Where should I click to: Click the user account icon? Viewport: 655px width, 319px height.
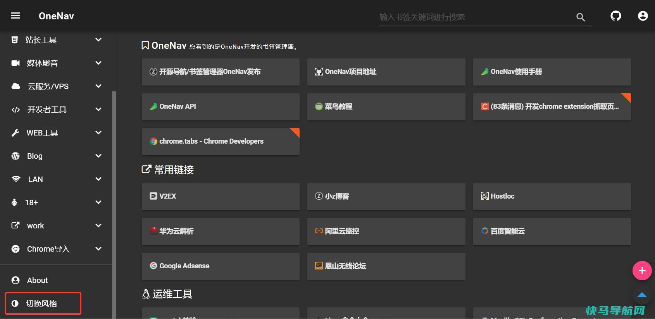tap(643, 16)
